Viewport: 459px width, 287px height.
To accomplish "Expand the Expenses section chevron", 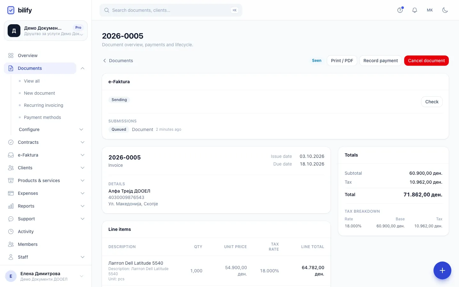I will pyautogui.click(x=83, y=193).
